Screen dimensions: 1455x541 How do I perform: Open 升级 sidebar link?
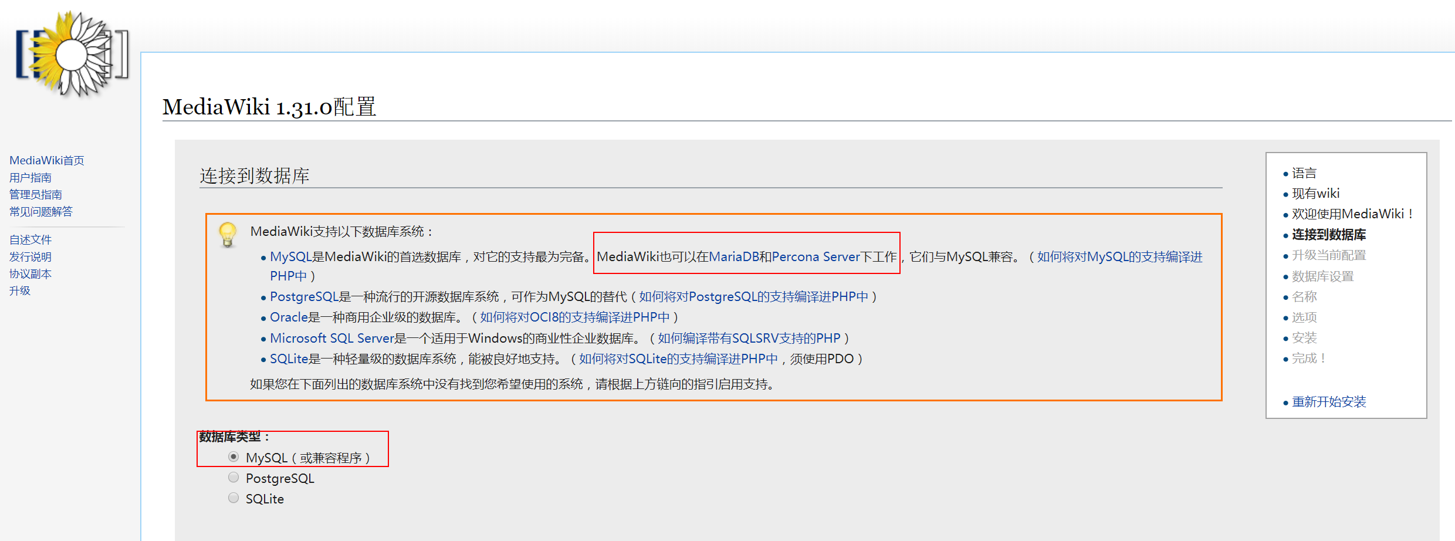(20, 290)
